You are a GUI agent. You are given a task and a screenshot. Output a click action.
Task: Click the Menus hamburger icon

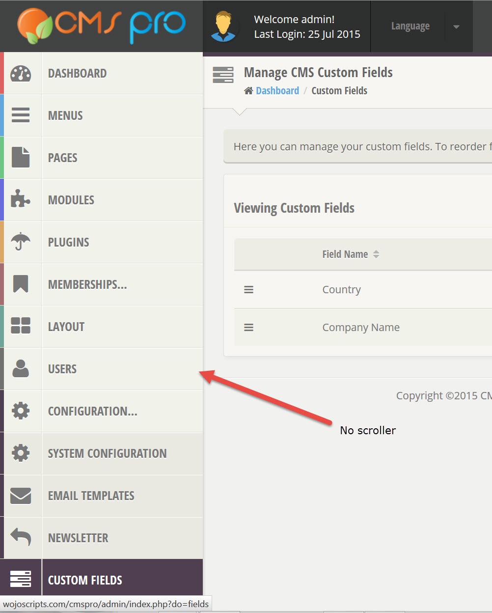[21, 115]
